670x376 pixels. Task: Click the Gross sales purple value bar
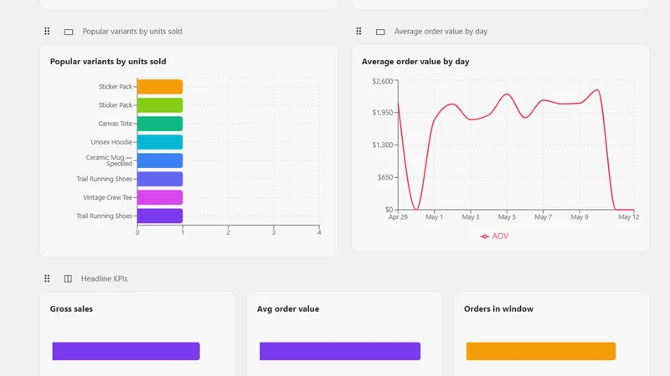126,351
